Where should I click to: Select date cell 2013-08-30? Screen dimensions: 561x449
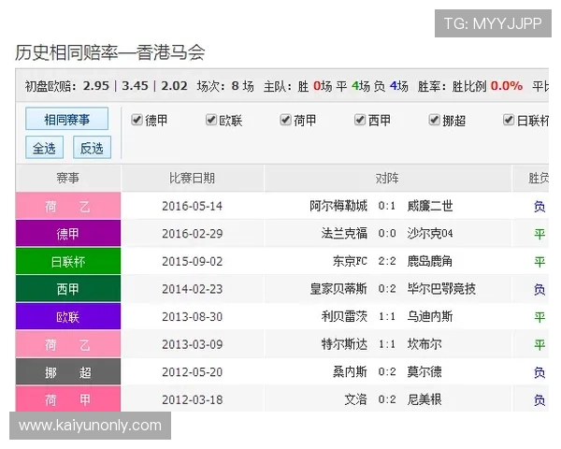click(192, 316)
